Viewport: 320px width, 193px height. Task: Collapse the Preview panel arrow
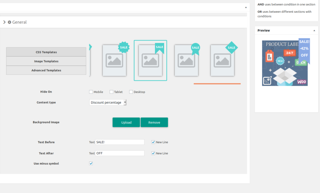pos(314,31)
